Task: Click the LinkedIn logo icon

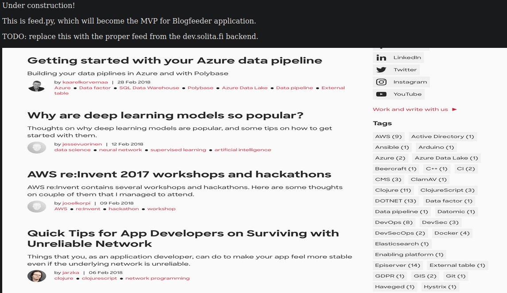Action: (381, 58)
